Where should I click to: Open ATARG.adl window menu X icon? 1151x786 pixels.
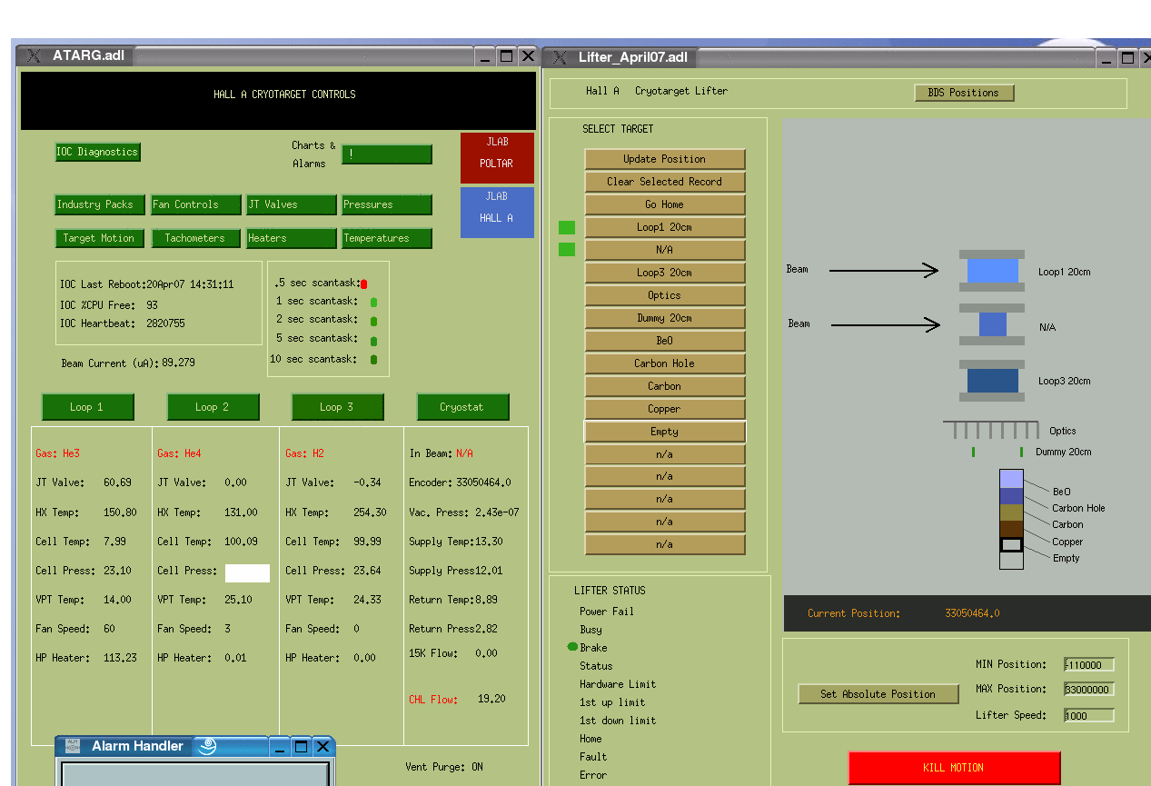34,55
